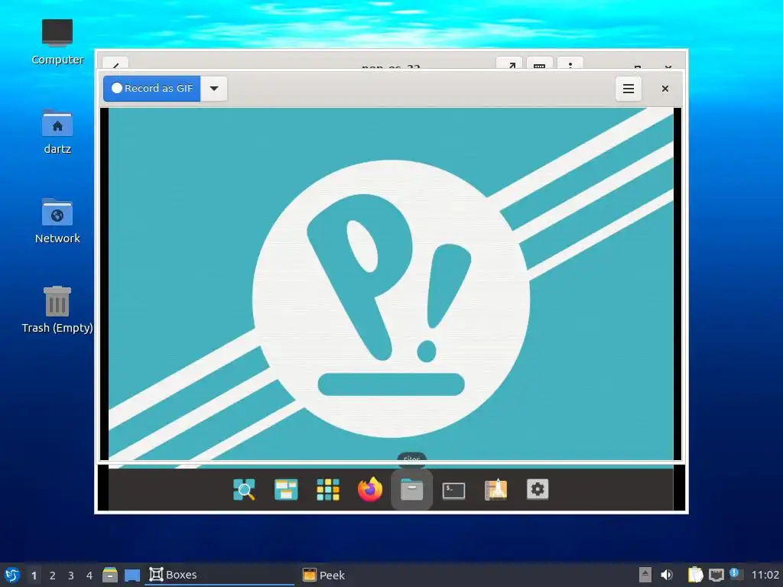
Task: Open Peek's hamburger menu
Action: (x=629, y=89)
